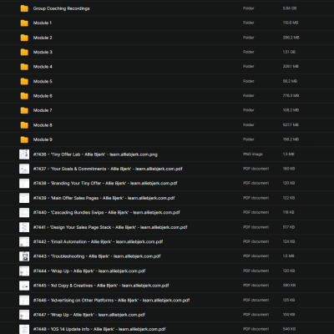Click the '160 KB' size of file #7437
Viewport: 334px width, 334px height.
tap(289, 169)
